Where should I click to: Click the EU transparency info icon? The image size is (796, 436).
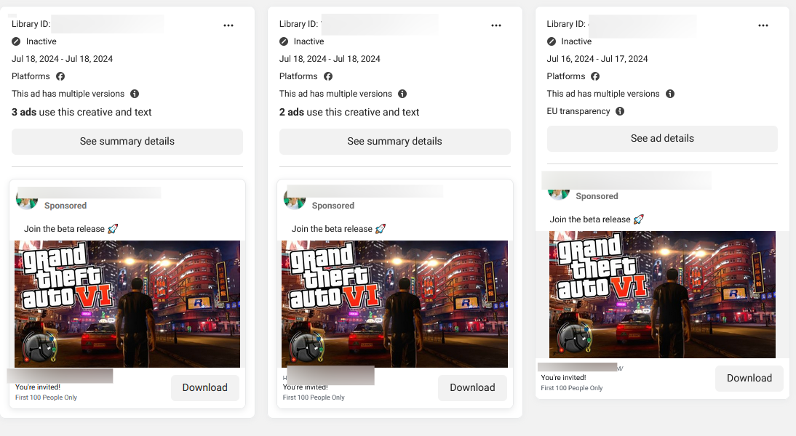(x=620, y=111)
